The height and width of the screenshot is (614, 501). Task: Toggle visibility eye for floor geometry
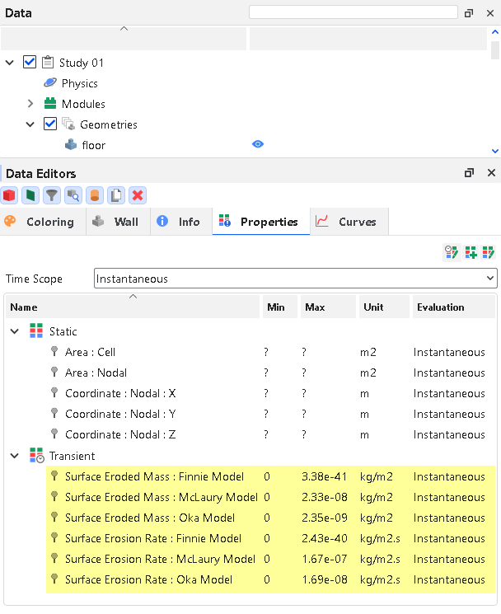coord(258,144)
